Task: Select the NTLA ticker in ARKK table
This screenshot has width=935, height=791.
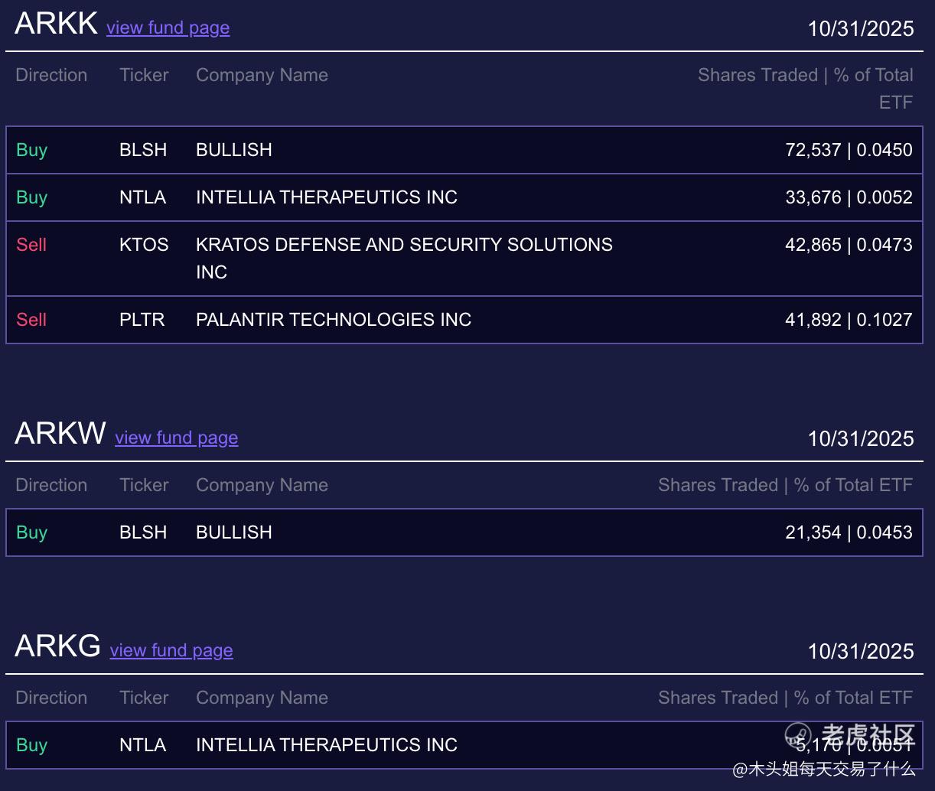Action: (142, 197)
